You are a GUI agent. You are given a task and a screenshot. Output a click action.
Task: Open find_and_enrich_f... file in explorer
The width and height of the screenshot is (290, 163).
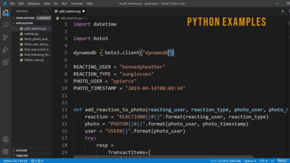pyautogui.click(x=37, y=49)
